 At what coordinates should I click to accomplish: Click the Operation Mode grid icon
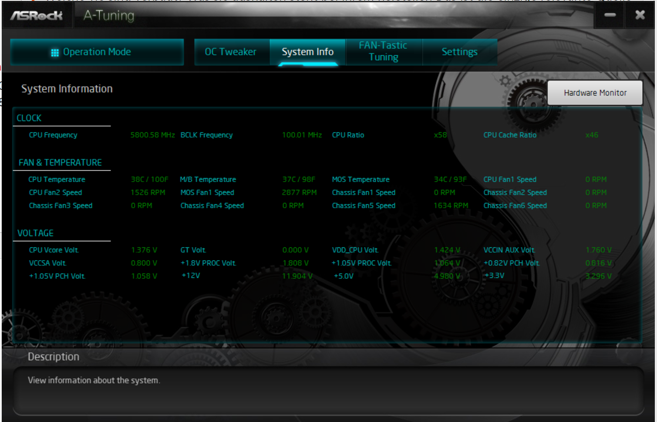54,52
